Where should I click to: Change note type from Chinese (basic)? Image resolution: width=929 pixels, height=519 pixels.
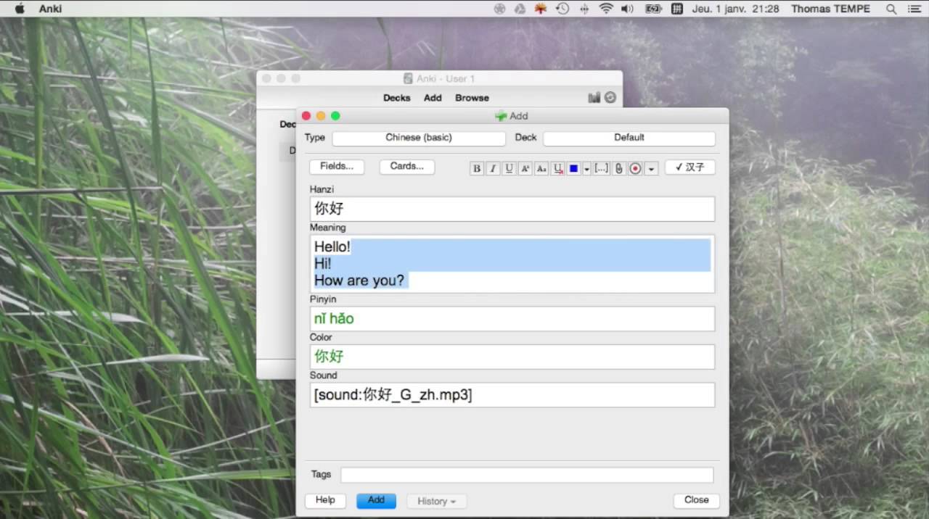419,138
